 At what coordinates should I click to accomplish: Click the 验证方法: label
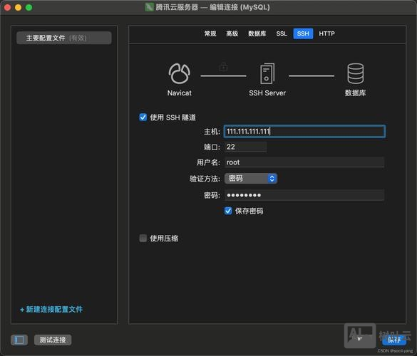(205, 179)
